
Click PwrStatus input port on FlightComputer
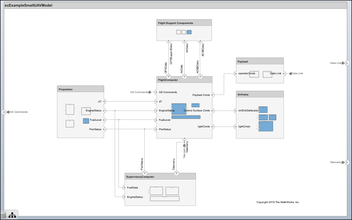coord(156,129)
